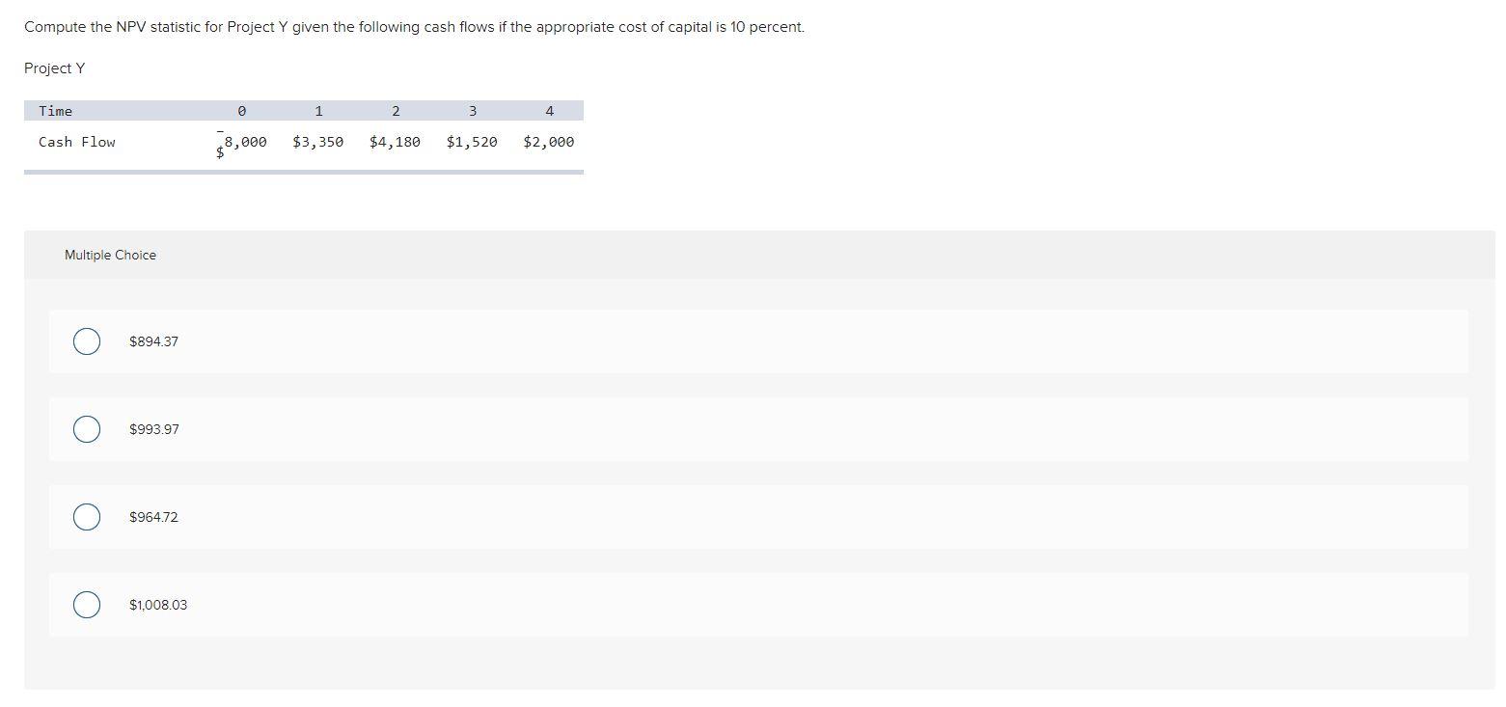Click the NPV question text at the top
The width and height of the screenshot is (1506, 707).
pos(414,26)
